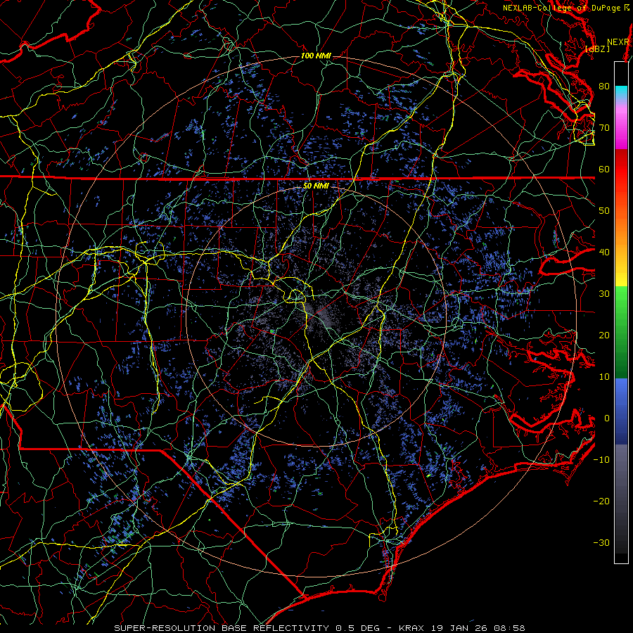
Task: Click the 40 dBZ label on the scale
Action: 604,252
